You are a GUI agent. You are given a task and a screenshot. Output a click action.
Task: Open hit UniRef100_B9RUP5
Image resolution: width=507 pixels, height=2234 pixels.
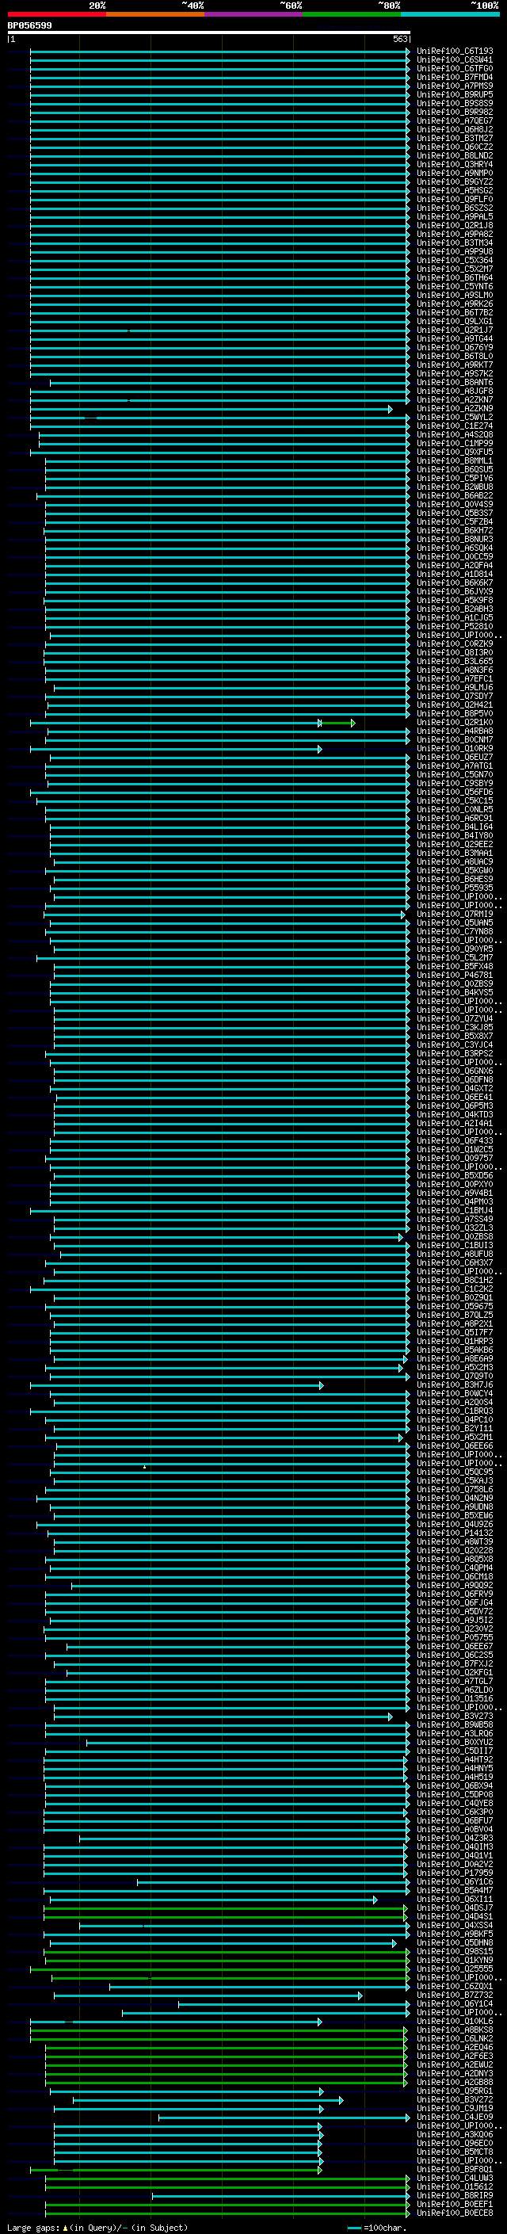(x=454, y=94)
